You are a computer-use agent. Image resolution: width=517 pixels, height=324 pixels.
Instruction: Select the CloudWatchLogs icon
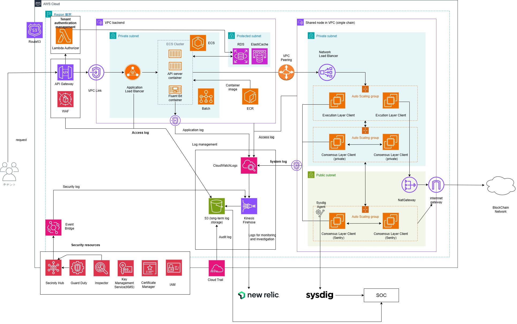(249, 165)
